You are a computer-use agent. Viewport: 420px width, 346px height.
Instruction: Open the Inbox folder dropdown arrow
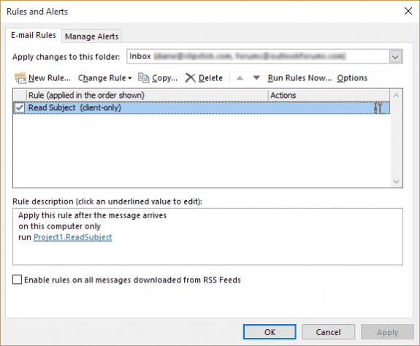coord(395,57)
